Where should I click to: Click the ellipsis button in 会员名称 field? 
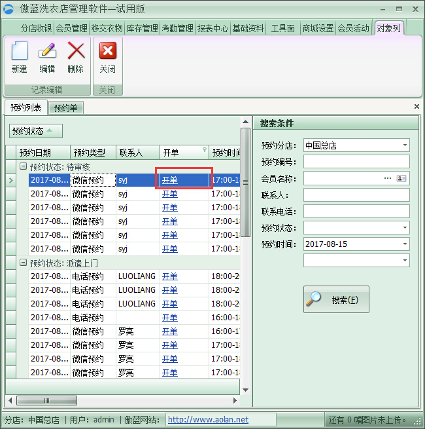[387, 178]
